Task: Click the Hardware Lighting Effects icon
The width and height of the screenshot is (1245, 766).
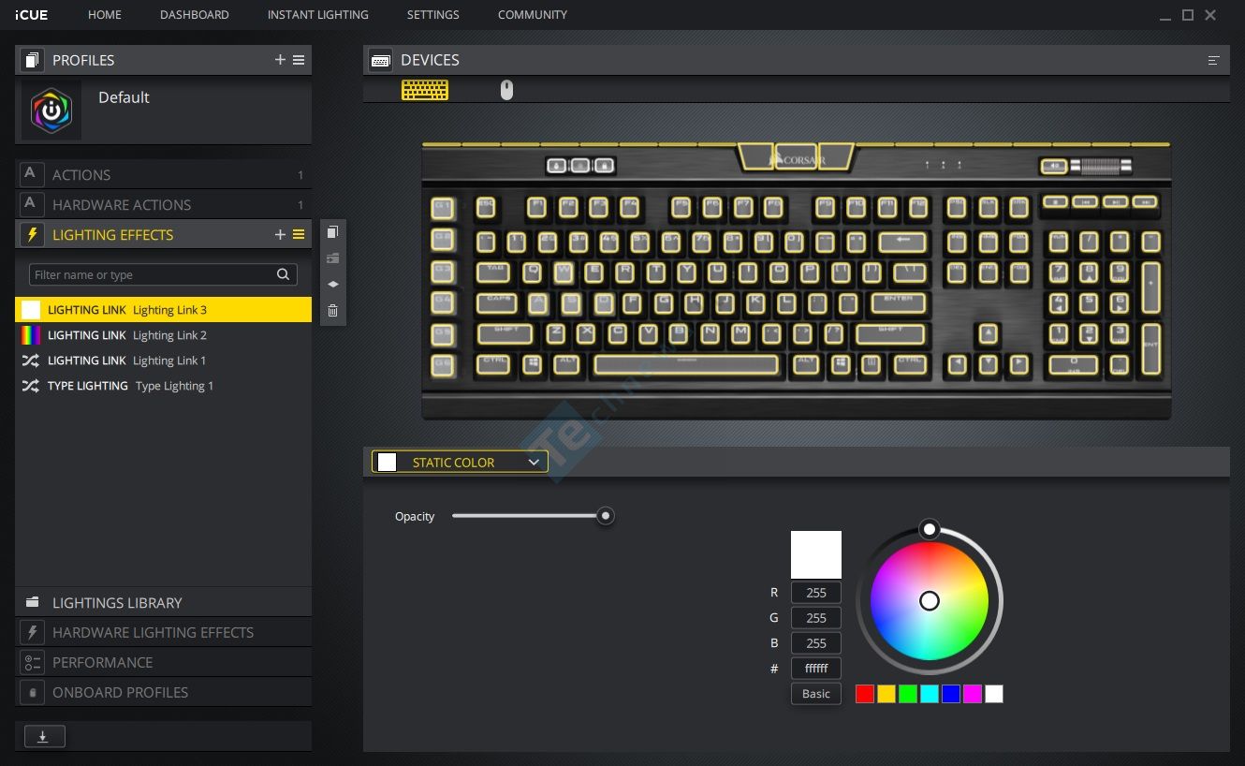Action: coord(32,632)
